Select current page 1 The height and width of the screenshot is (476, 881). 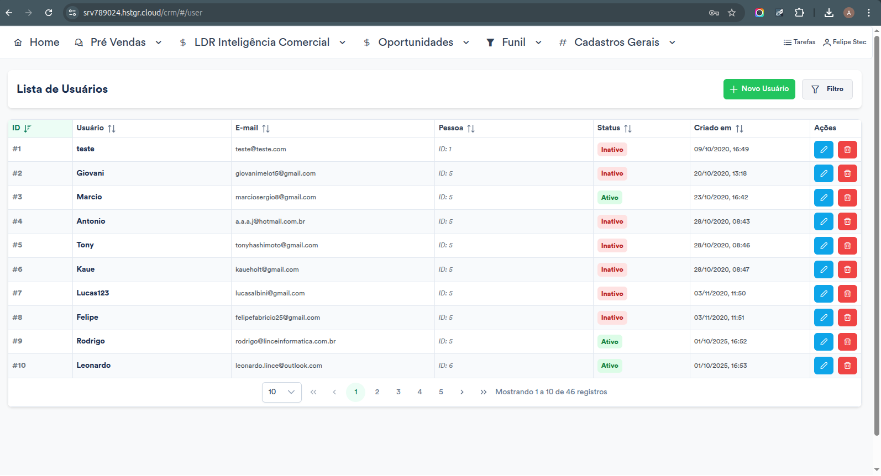(356, 393)
